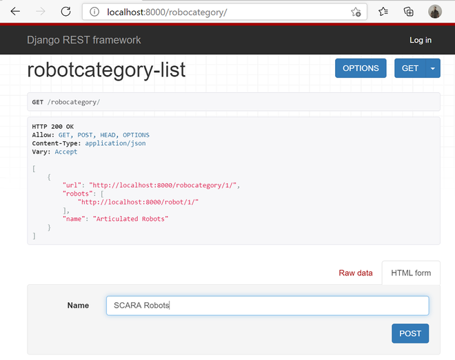Click the Log in link
The image size is (455, 360).
point(421,40)
